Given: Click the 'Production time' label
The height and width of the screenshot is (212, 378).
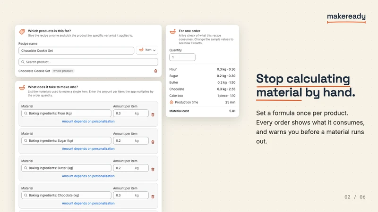Looking at the screenshot, I should click(x=186, y=102).
